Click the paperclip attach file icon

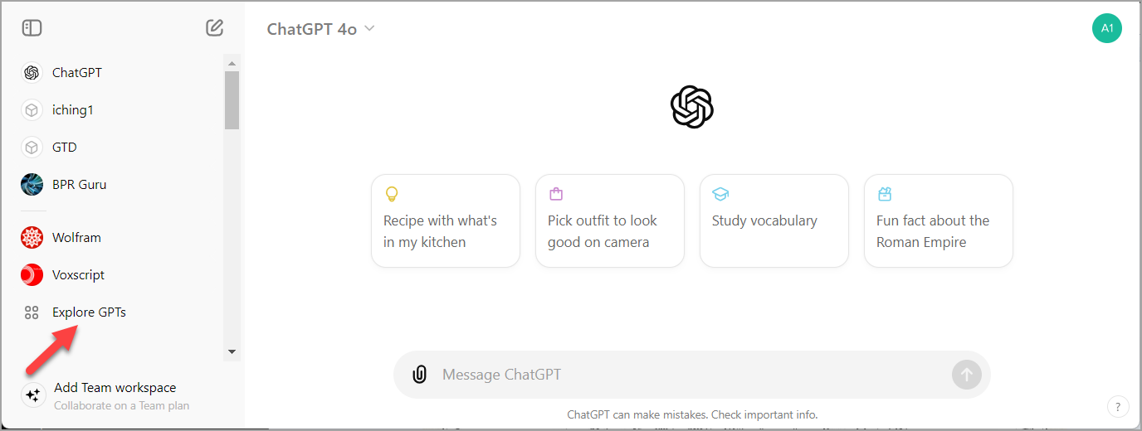tap(420, 375)
